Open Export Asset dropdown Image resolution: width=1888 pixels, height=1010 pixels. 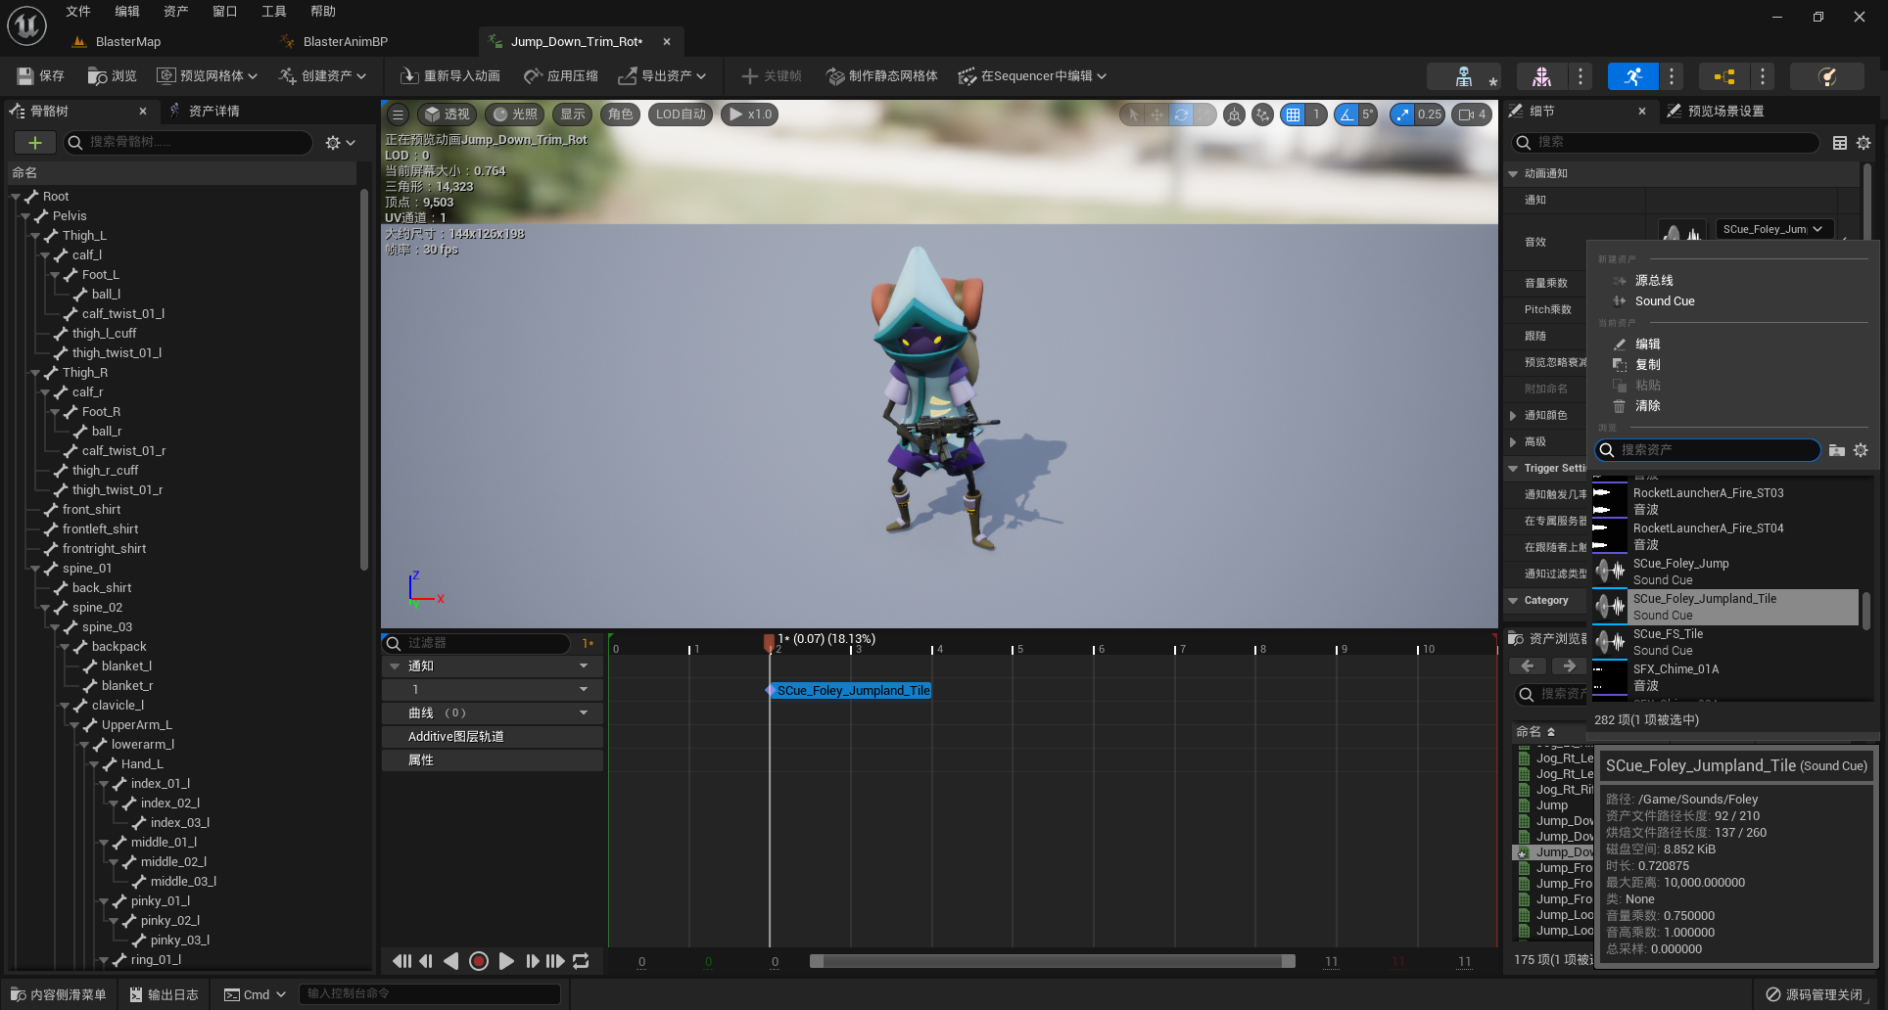click(x=662, y=75)
